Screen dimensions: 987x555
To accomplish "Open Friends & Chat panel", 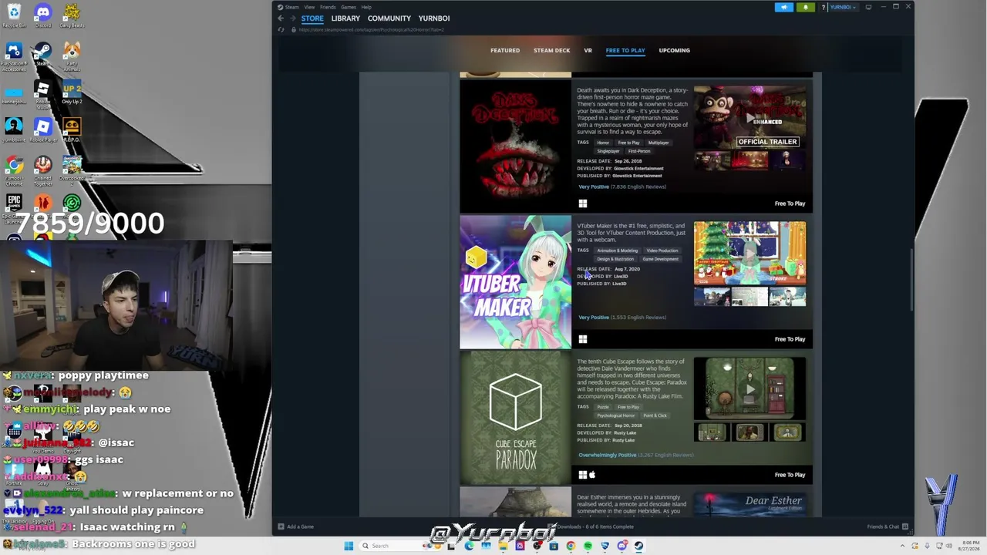I will point(888,526).
